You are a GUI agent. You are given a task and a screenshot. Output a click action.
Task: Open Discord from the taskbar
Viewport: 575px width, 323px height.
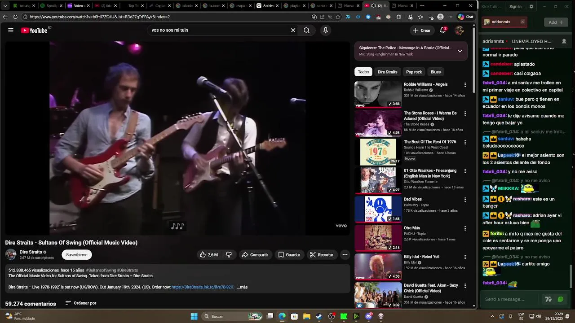[x=369, y=316]
